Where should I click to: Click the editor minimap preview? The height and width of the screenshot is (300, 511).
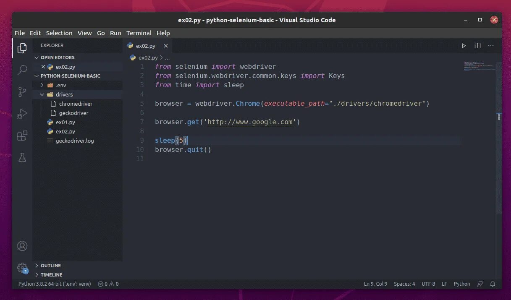(x=479, y=67)
